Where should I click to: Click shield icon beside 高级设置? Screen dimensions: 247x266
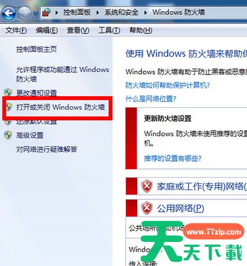click(8, 135)
